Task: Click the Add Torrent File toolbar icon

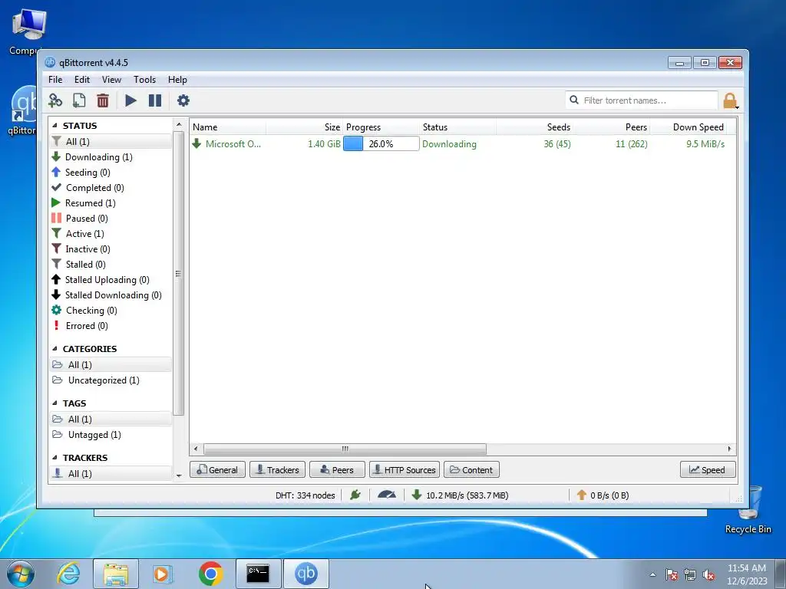Action: coord(79,100)
